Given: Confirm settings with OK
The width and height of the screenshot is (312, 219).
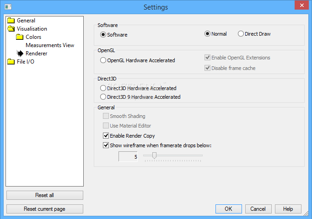Looking at the screenshot, I should (229, 209).
